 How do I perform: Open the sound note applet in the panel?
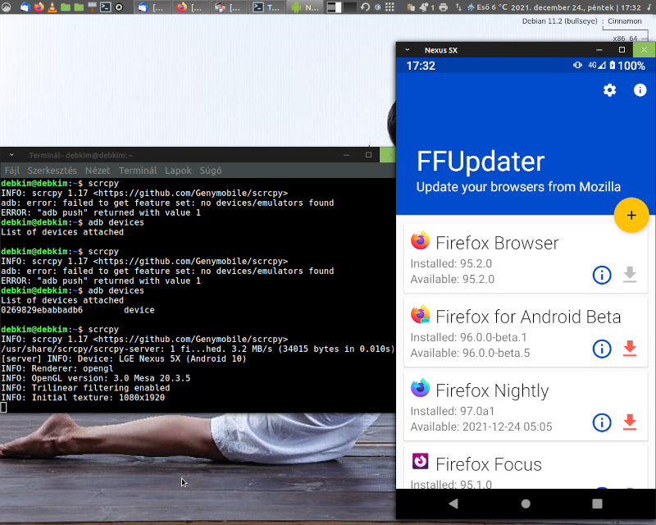649,7
